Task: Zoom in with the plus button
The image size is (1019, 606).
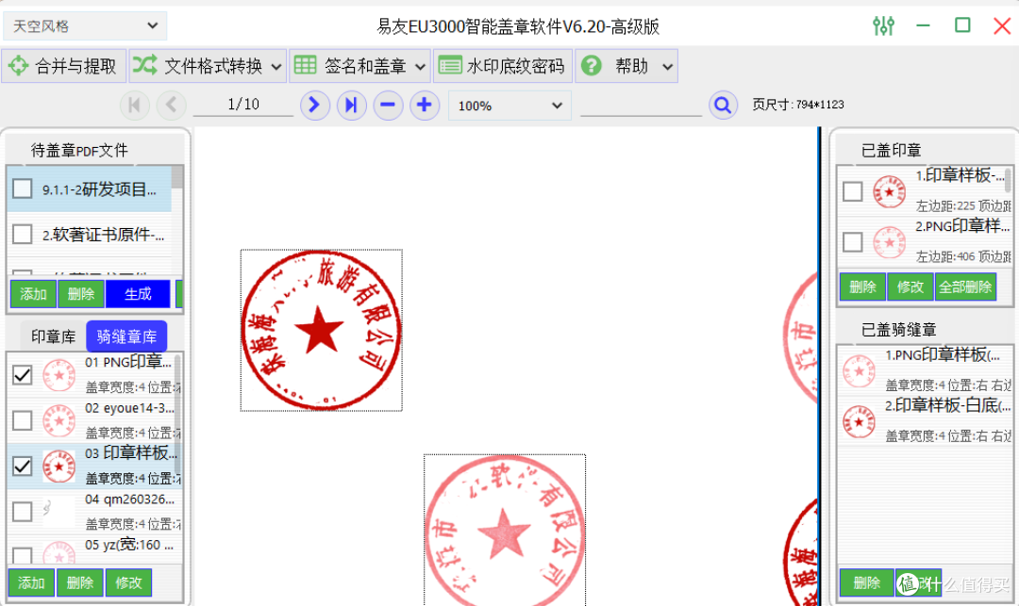Action: pyautogui.click(x=425, y=106)
